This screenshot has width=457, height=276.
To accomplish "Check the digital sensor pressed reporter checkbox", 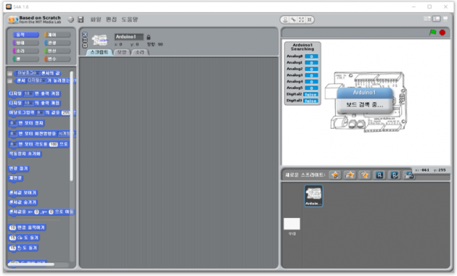I will pos(10,81).
